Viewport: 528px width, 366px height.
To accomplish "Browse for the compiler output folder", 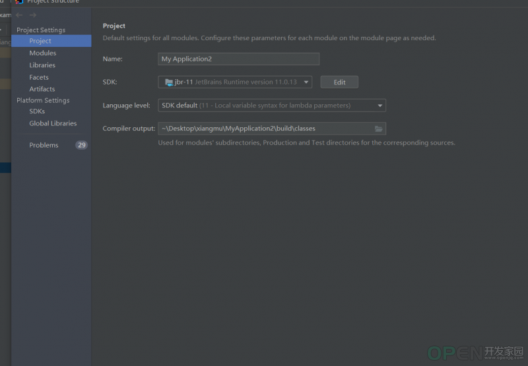I will click(378, 129).
